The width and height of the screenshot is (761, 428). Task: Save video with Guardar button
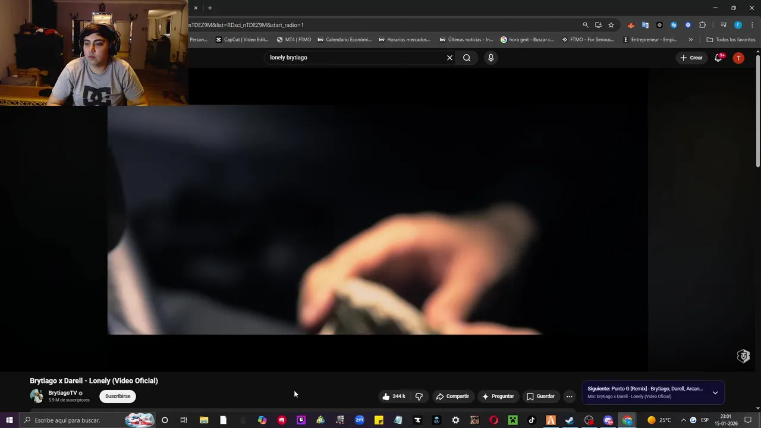(x=540, y=396)
